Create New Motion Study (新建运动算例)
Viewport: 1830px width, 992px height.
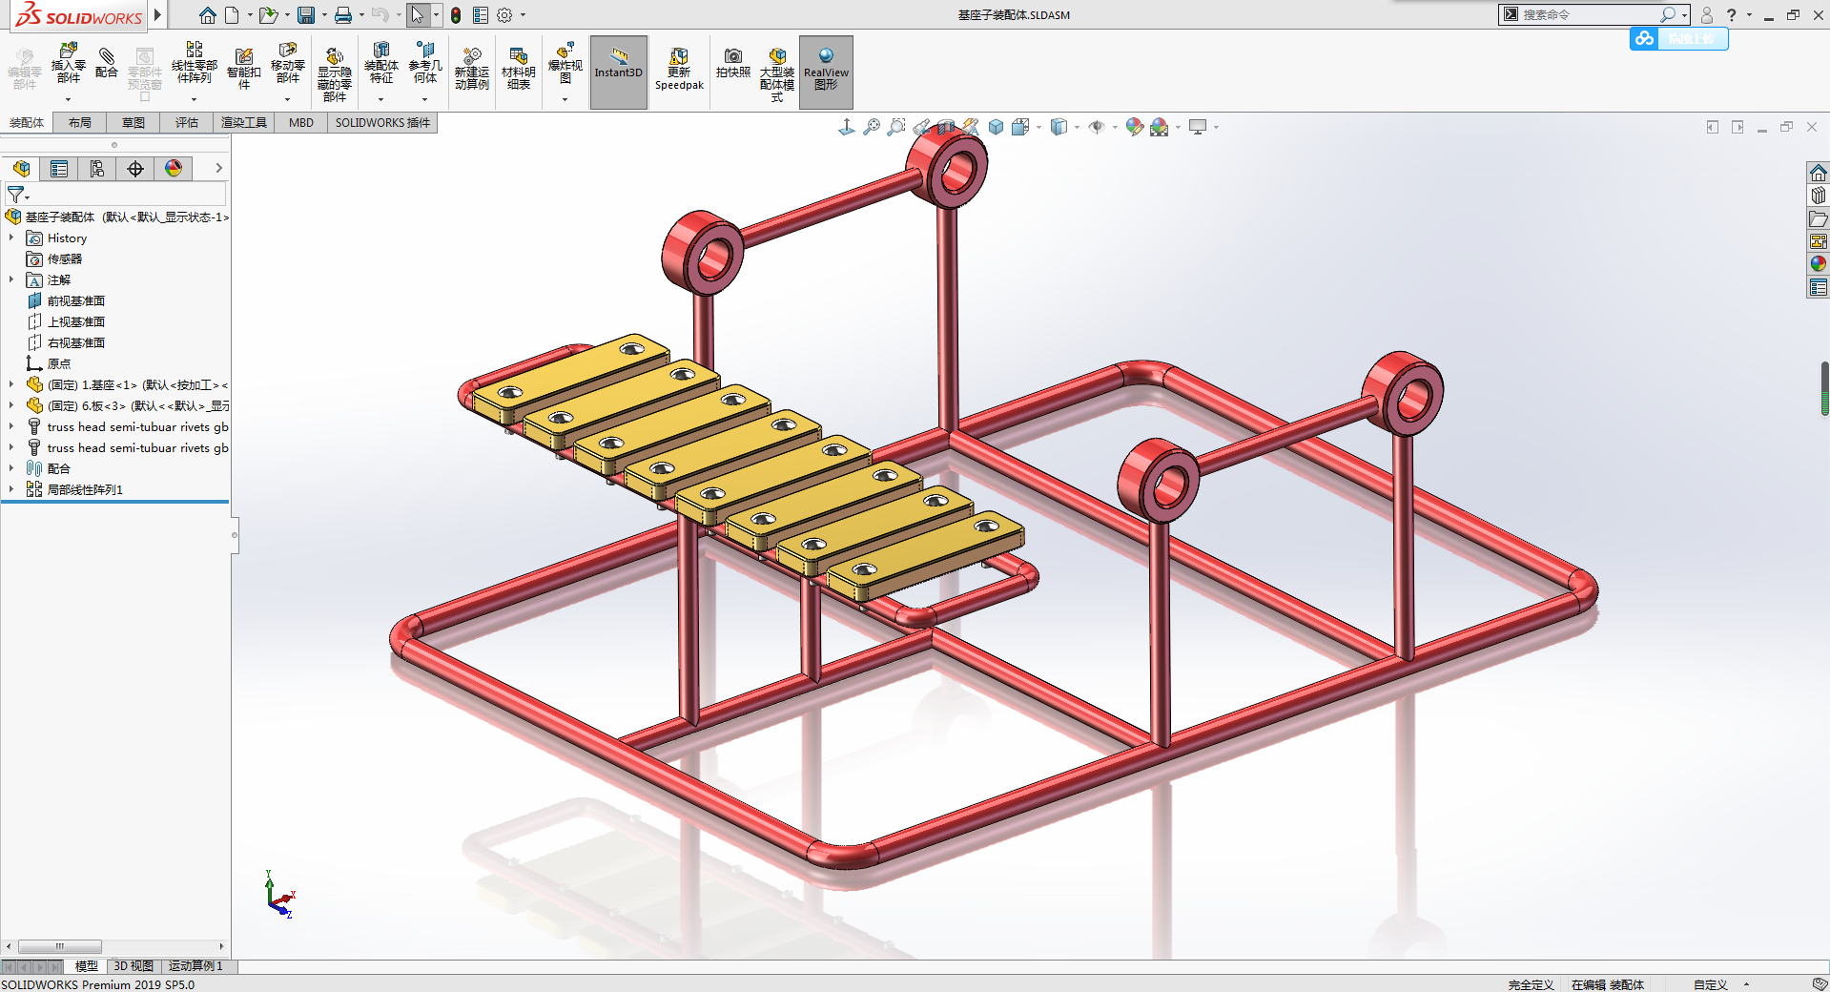click(471, 69)
